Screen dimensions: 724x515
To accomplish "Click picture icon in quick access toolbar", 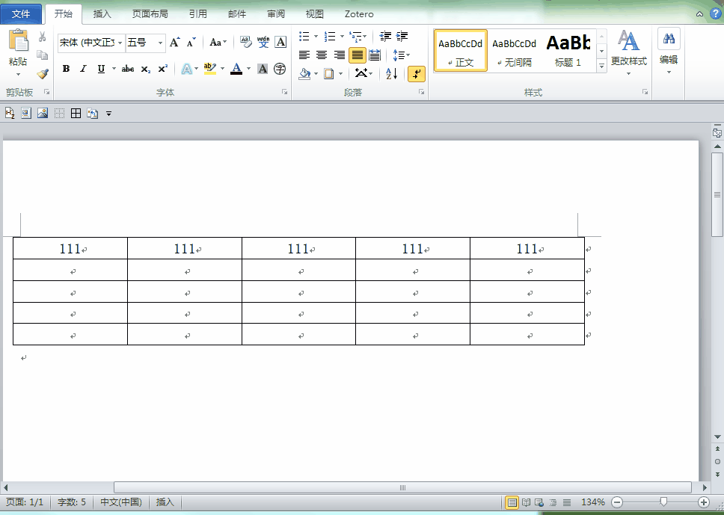I will [43, 113].
